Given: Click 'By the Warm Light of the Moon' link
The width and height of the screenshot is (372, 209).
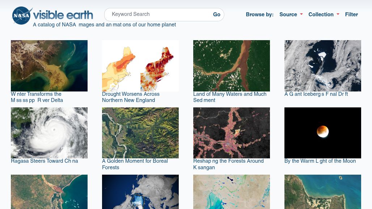Looking at the screenshot, I should (x=320, y=161).
